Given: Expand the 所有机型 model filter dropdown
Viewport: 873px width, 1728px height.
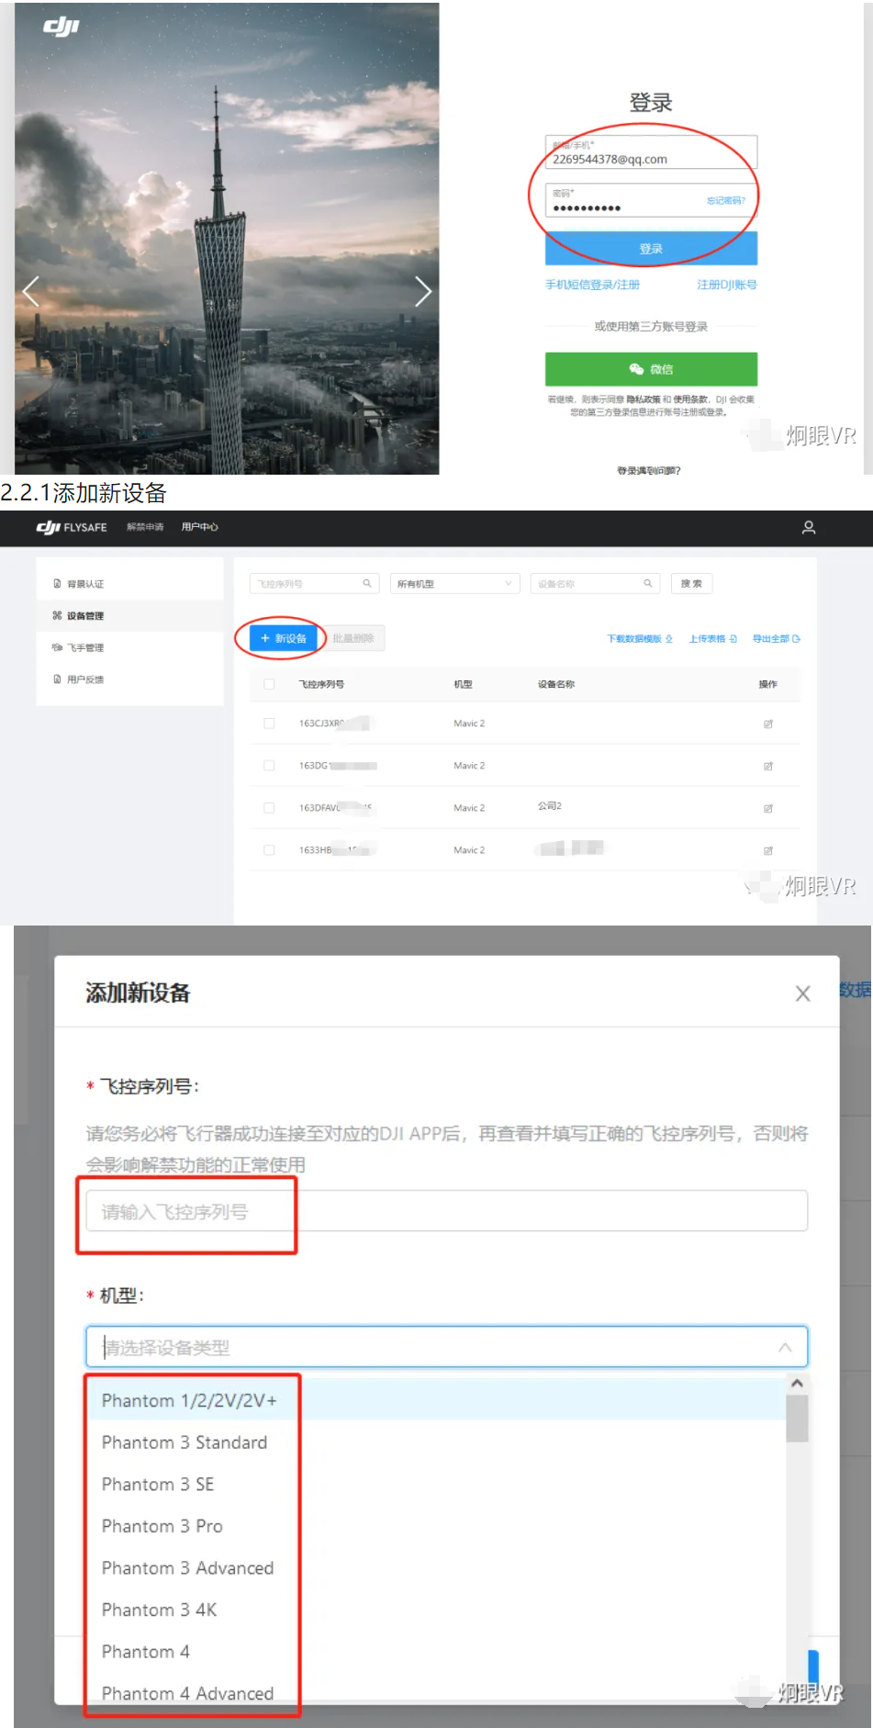Looking at the screenshot, I should pos(454,584).
